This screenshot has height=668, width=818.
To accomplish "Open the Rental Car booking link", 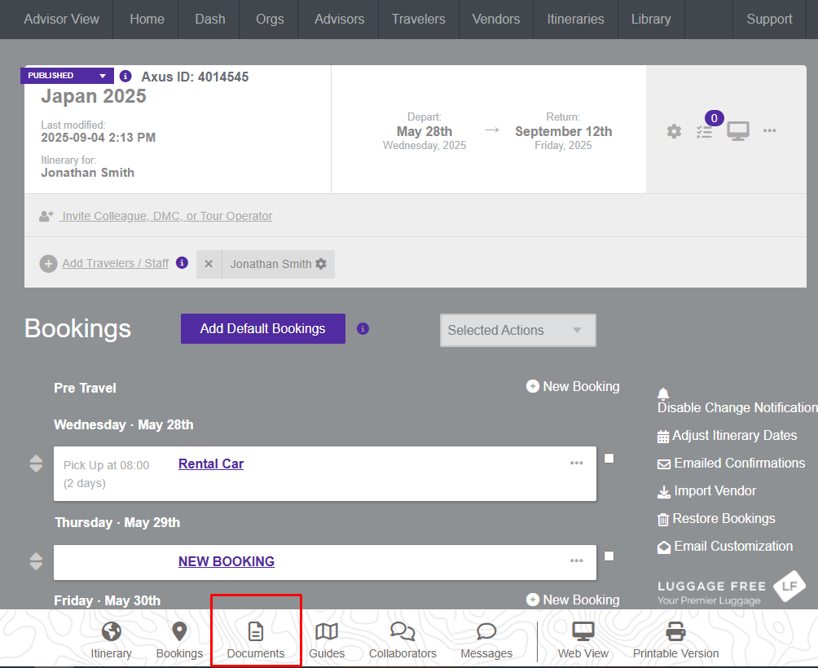I will (210, 464).
